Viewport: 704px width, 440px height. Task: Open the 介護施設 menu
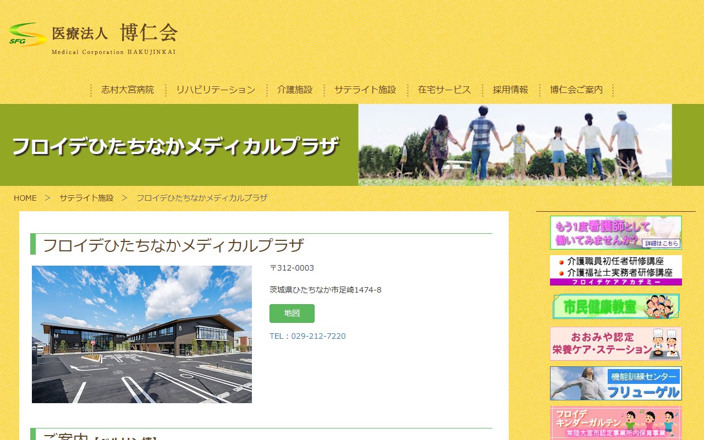(295, 90)
